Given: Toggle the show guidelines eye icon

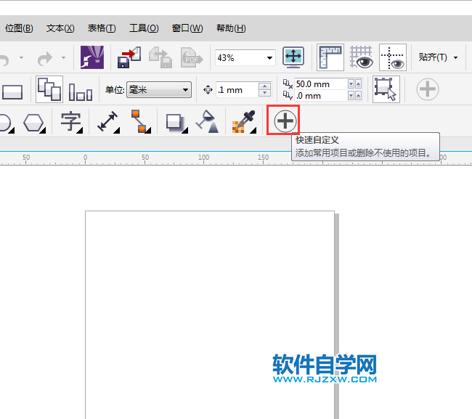Looking at the screenshot, I should coord(393,57).
